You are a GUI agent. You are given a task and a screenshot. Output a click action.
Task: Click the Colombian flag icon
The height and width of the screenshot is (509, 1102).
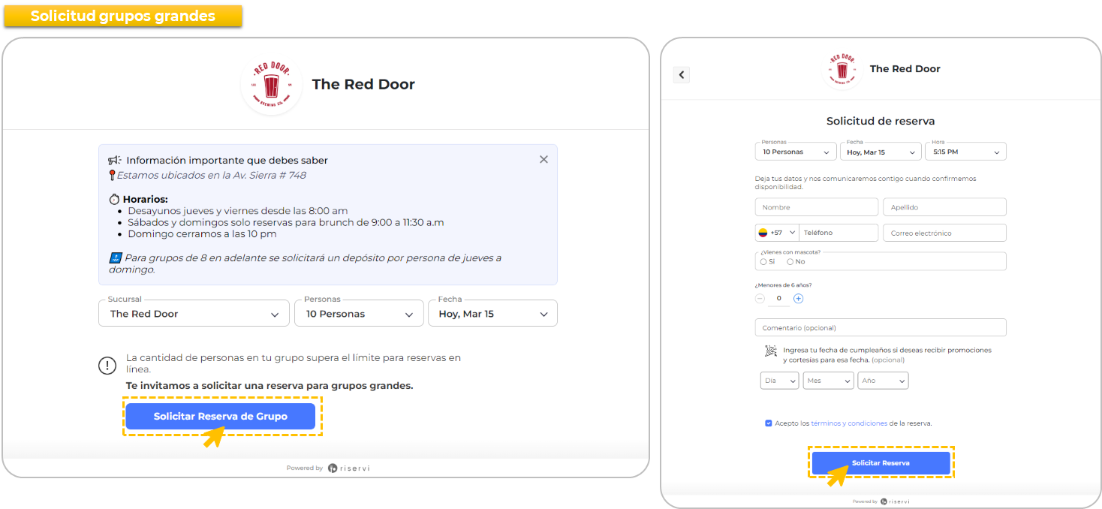coord(763,233)
